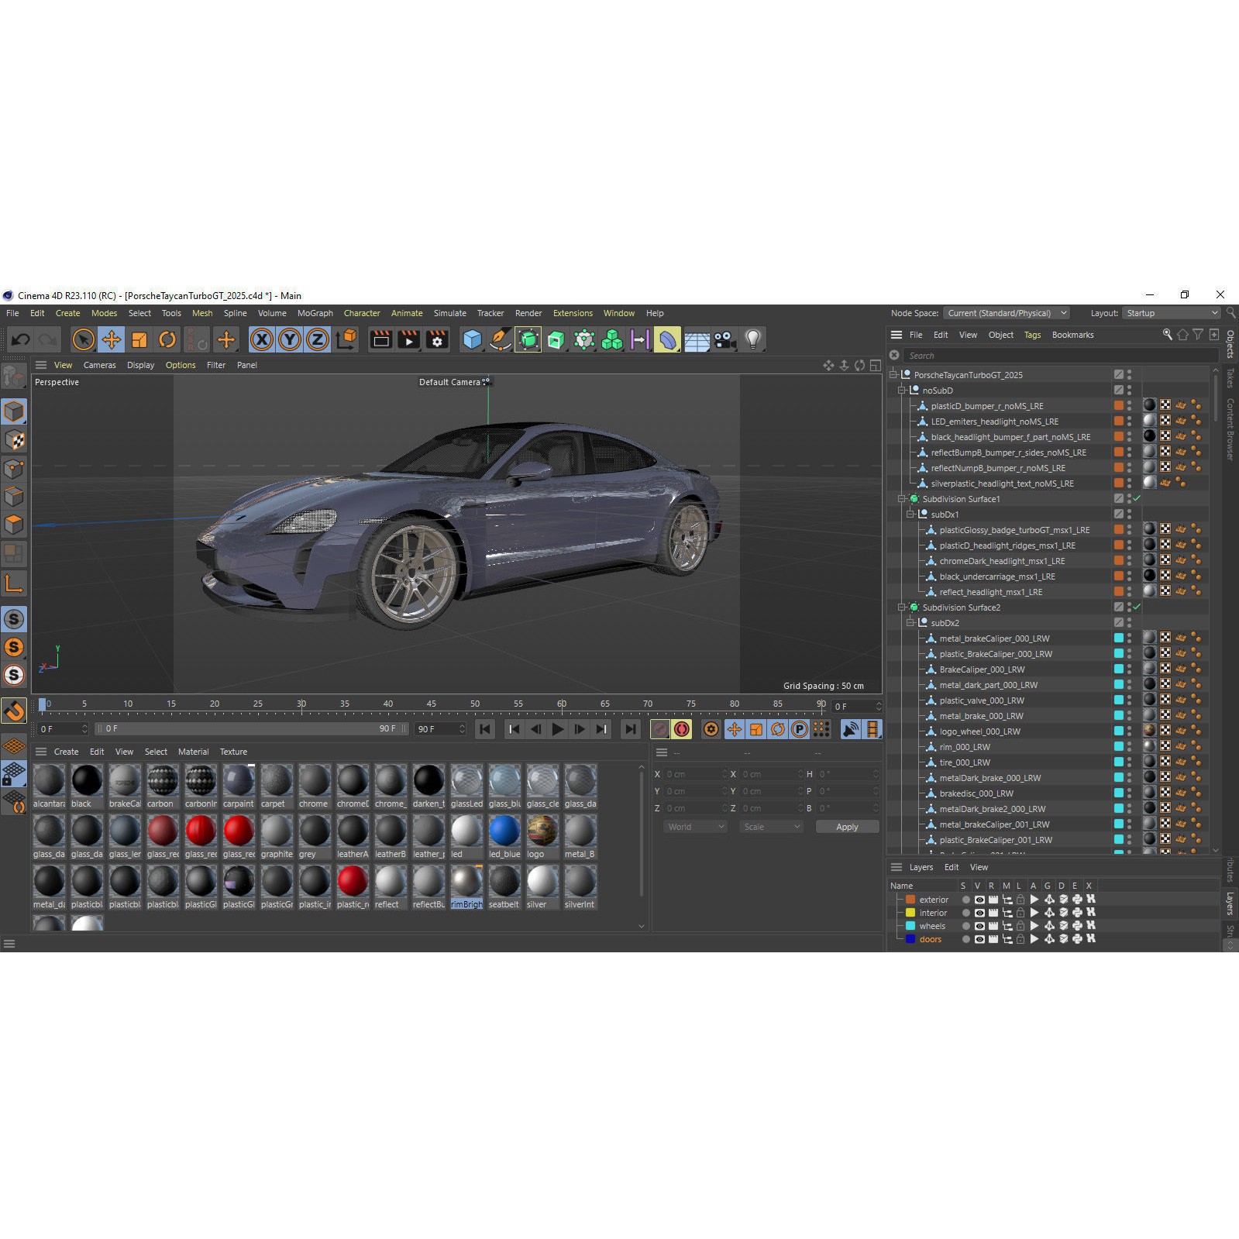Click exterior layer orange color swatch

click(910, 900)
